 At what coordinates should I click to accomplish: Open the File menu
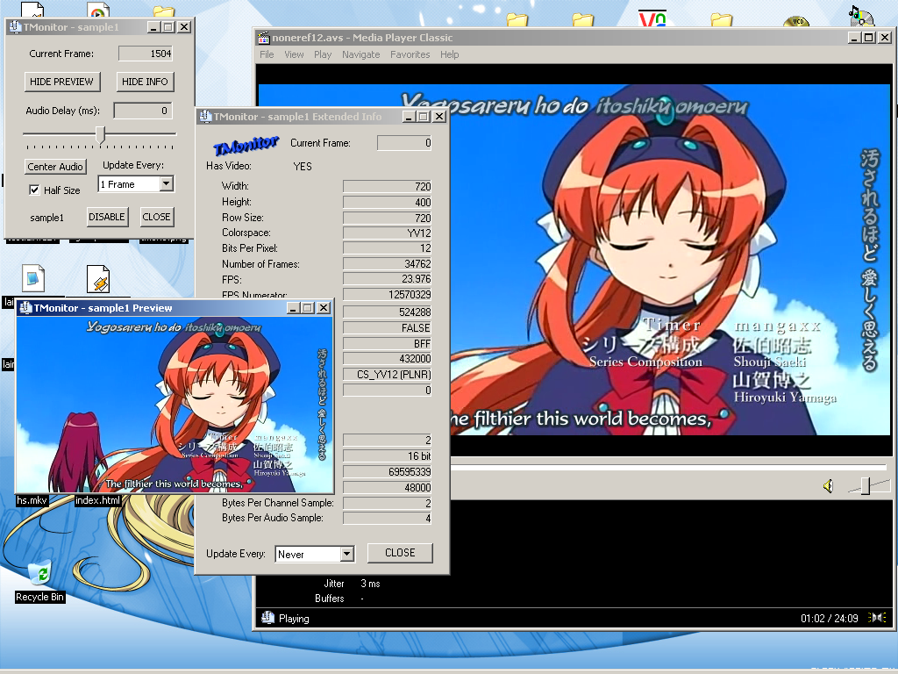point(267,54)
